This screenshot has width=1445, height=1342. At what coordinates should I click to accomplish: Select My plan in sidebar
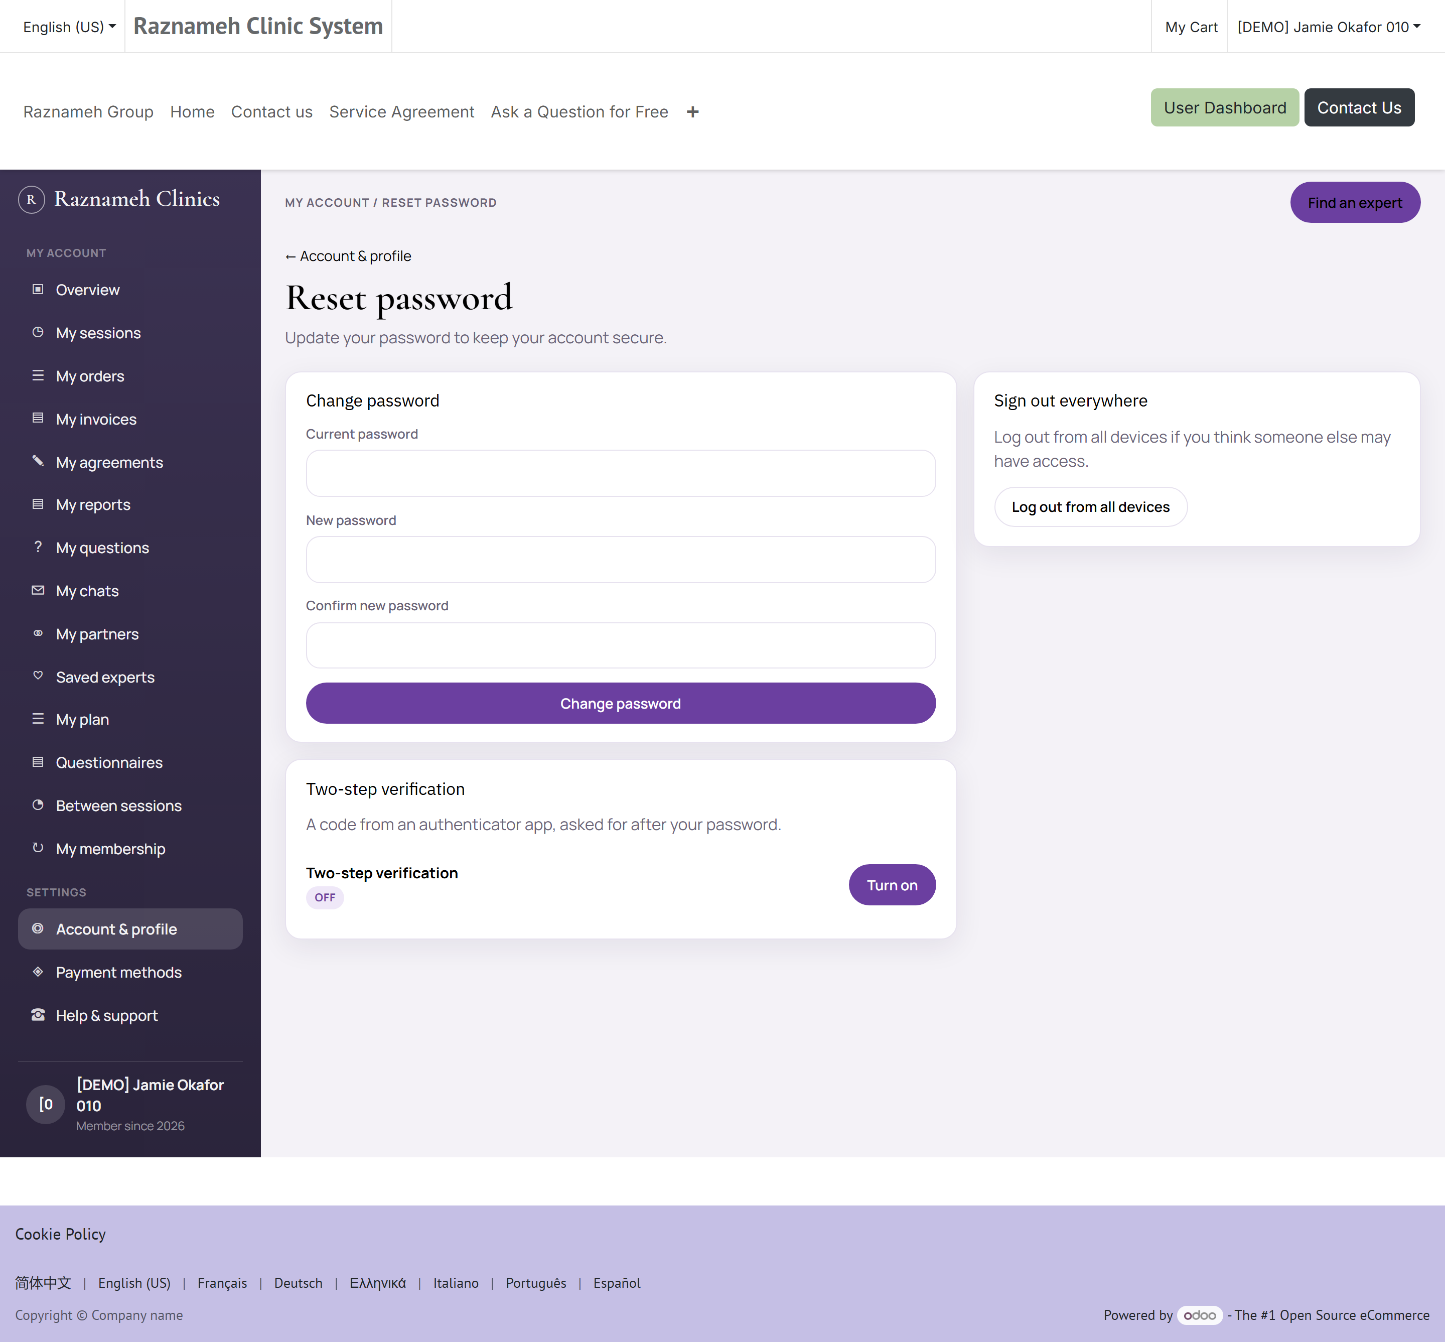[130, 719]
